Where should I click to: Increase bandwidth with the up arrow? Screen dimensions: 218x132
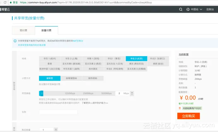point(132,92)
